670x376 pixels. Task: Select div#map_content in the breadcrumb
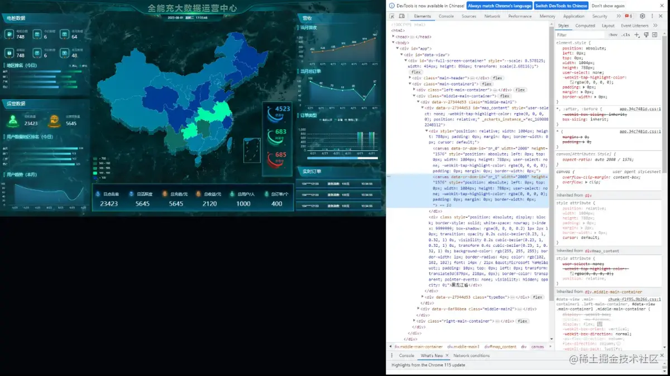pos(500,346)
